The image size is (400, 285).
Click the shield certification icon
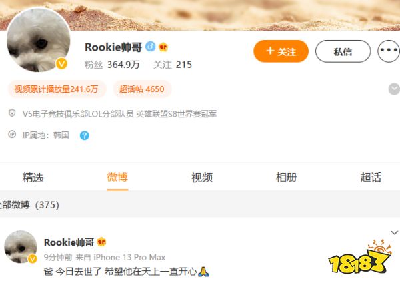[12, 113]
